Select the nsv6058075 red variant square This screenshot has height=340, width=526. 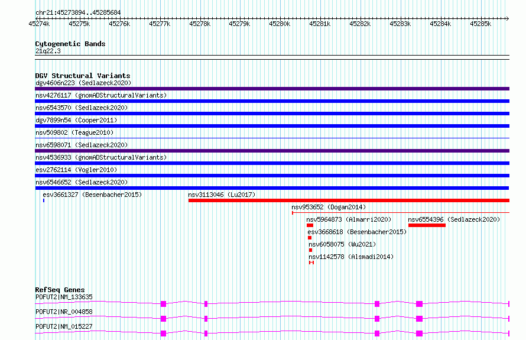pyautogui.click(x=310, y=250)
